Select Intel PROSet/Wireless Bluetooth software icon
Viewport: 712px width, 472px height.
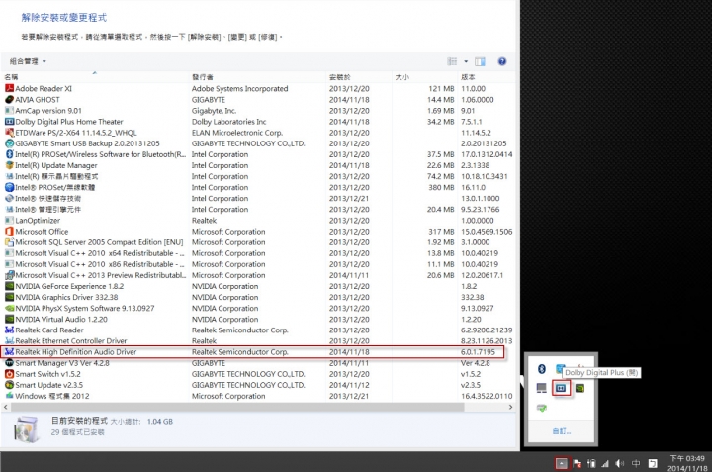pos(9,154)
